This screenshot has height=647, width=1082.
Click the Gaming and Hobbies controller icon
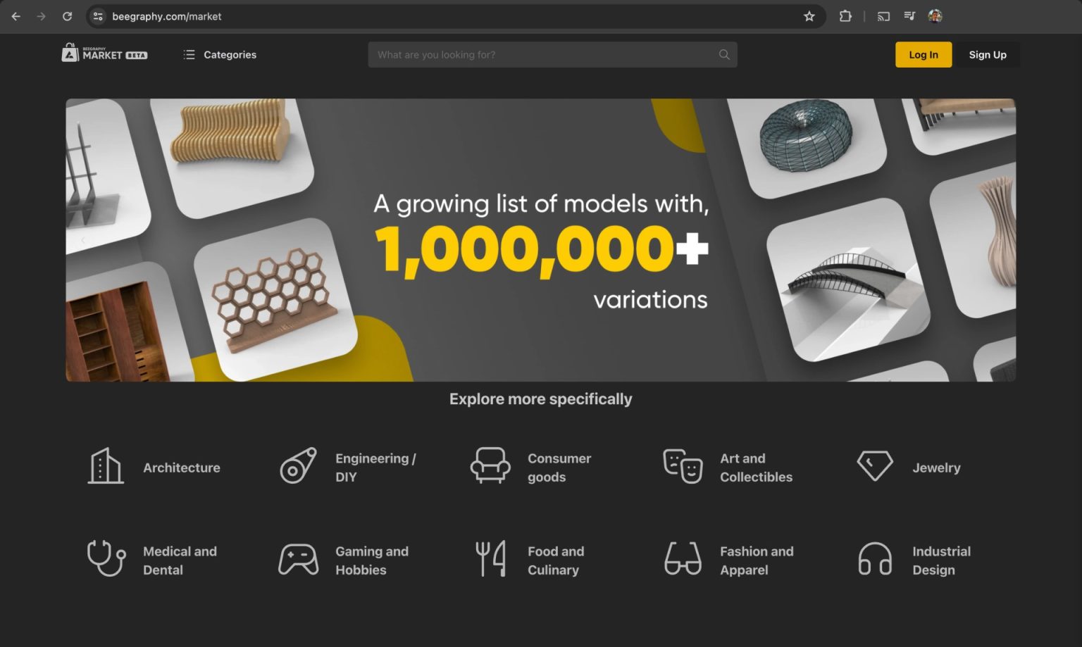click(298, 560)
